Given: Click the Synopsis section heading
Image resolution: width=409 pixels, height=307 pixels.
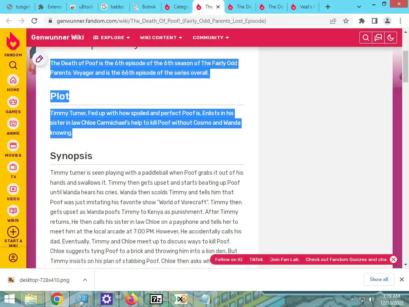Looking at the screenshot, I should 71,156.
